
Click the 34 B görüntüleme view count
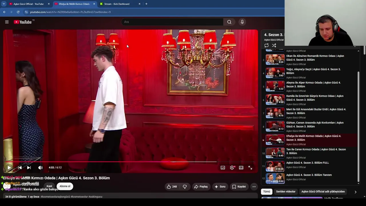tap(16, 197)
